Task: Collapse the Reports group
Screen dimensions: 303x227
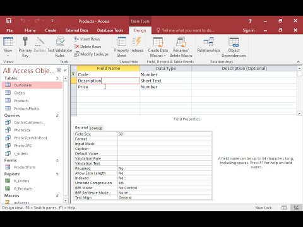Action: [57, 174]
